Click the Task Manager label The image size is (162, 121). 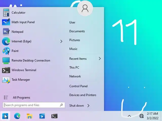(21, 80)
